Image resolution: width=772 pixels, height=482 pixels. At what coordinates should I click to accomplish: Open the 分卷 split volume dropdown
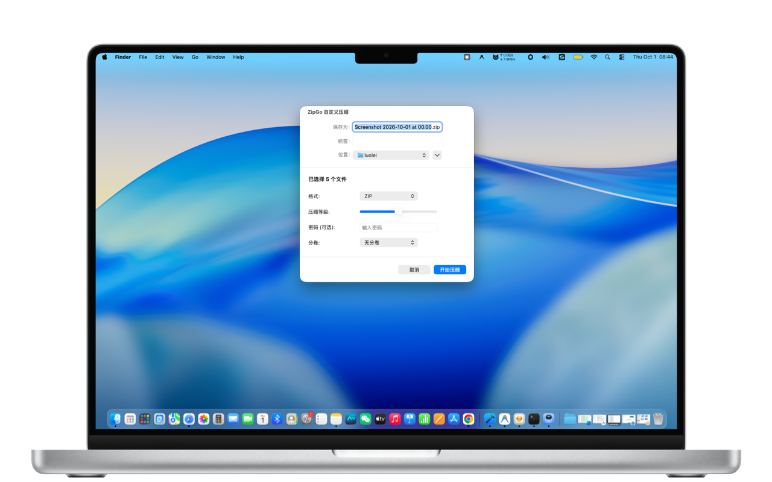[388, 243]
